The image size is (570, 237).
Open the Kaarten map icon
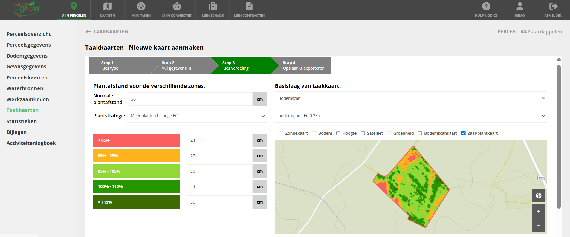pyautogui.click(x=108, y=6)
